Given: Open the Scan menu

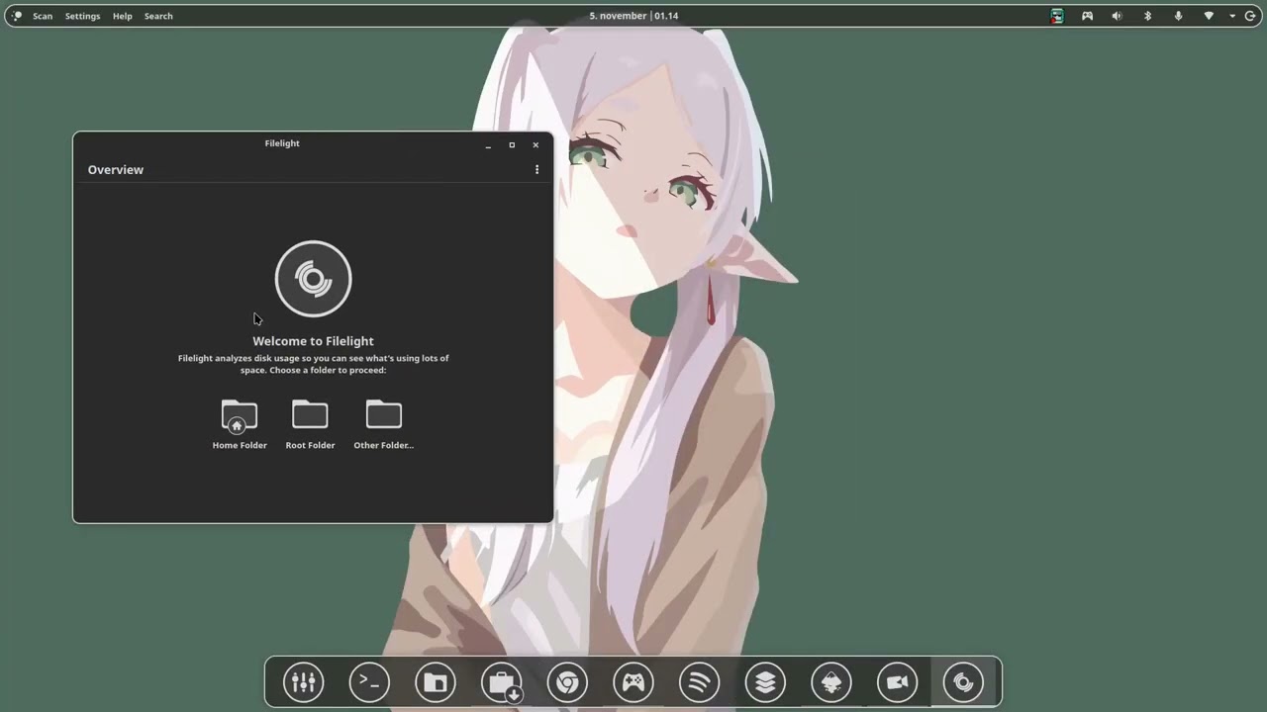Looking at the screenshot, I should coord(43,16).
